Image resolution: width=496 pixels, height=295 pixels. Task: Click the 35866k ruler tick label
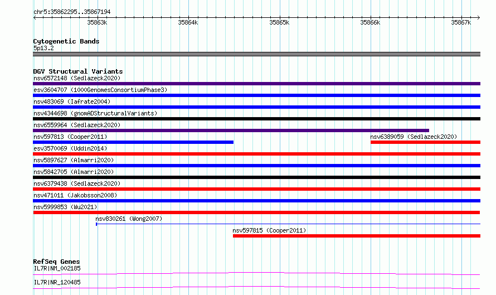click(x=370, y=22)
